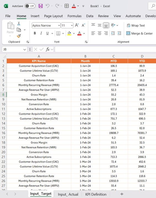Click the Undo arrow icon
156x198 pixels.
click(x=48, y=6)
